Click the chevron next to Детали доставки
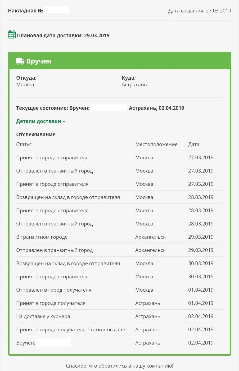Screen dimensions: 239x371 [x=64, y=122]
